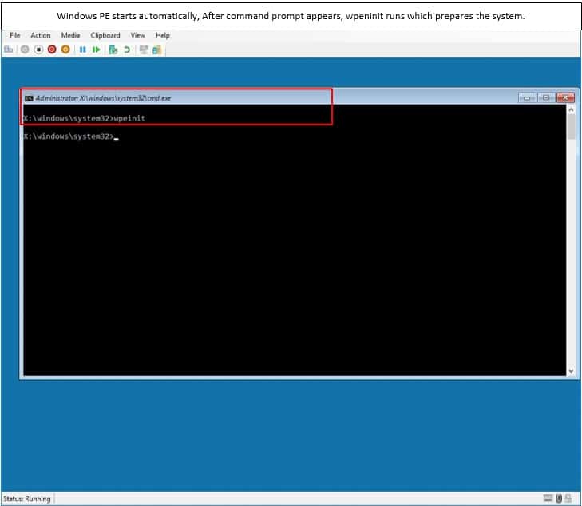Viewport: 582px width, 506px height.
Task: Click the Checkpoint toolbar icon
Action: (x=113, y=49)
